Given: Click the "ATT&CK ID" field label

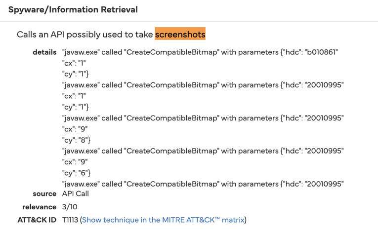Looking at the screenshot, I should [37, 220].
